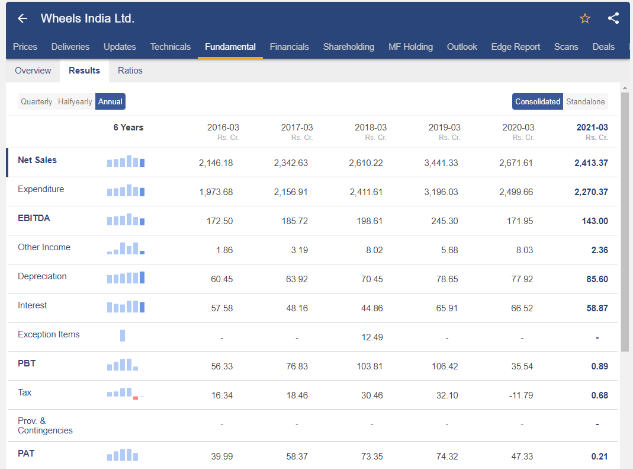Share Wheels India Ltd. page
Screen dimensions: 633x469
613,18
